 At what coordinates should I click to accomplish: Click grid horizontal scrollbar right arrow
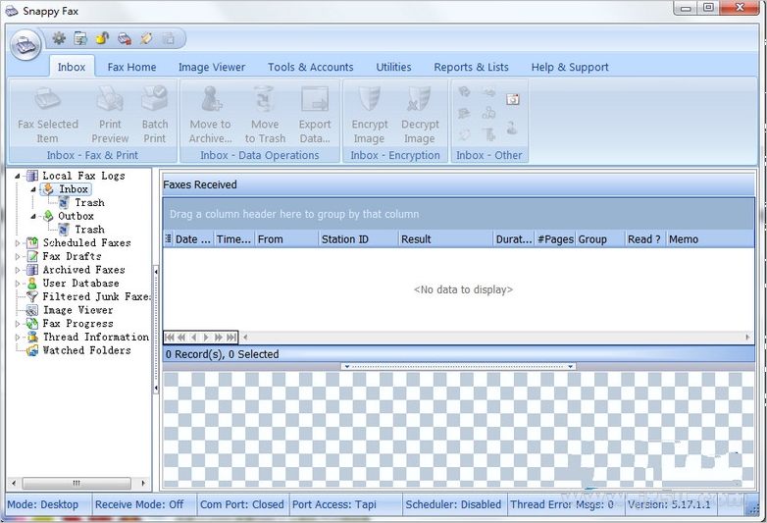[x=747, y=338]
